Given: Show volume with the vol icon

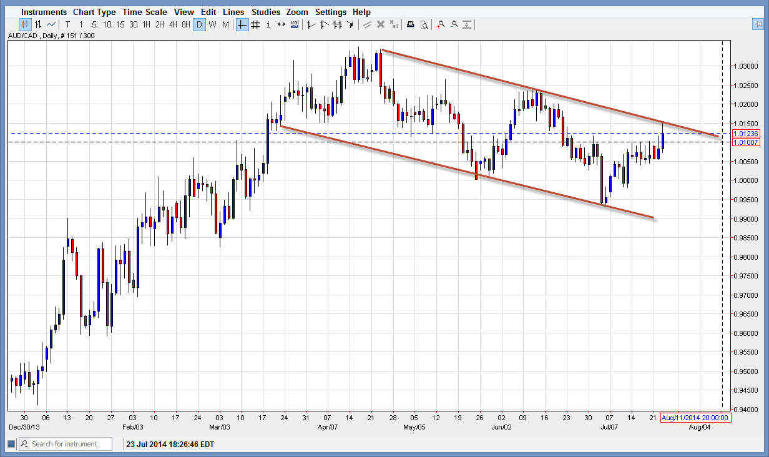Looking at the screenshot, I should tap(294, 24).
